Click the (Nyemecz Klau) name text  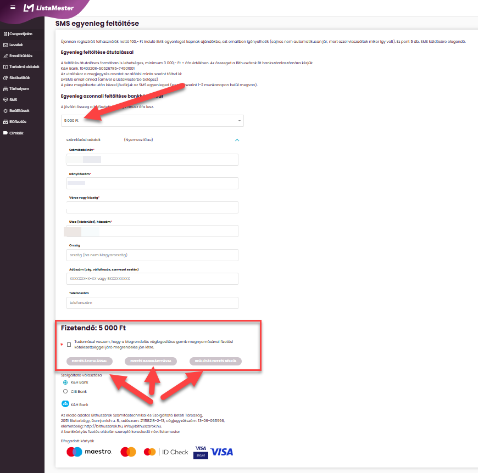[138, 140]
